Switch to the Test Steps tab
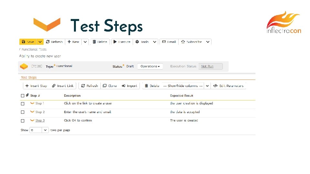The width and height of the screenshot is (310, 174). click(29, 77)
